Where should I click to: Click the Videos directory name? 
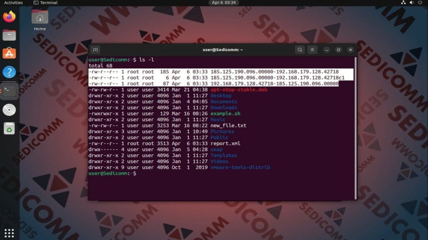coord(219,161)
